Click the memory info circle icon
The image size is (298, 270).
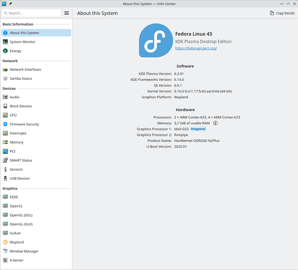215,123
